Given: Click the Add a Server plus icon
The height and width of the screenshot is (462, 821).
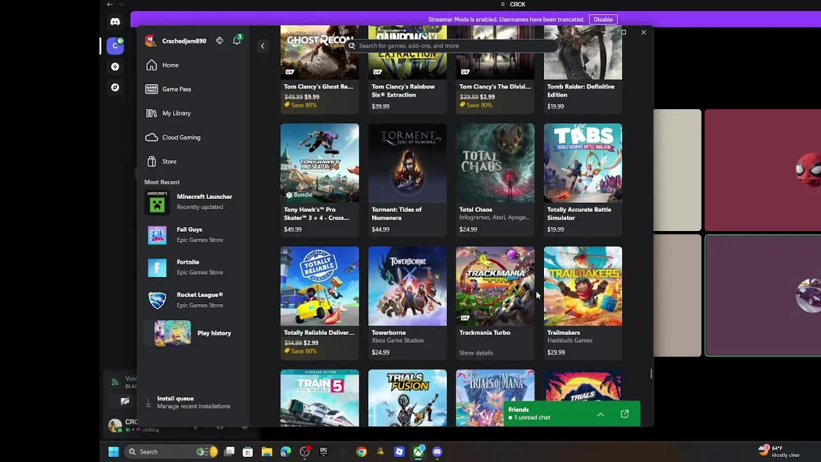Looking at the screenshot, I should click(x=115, y=67).
